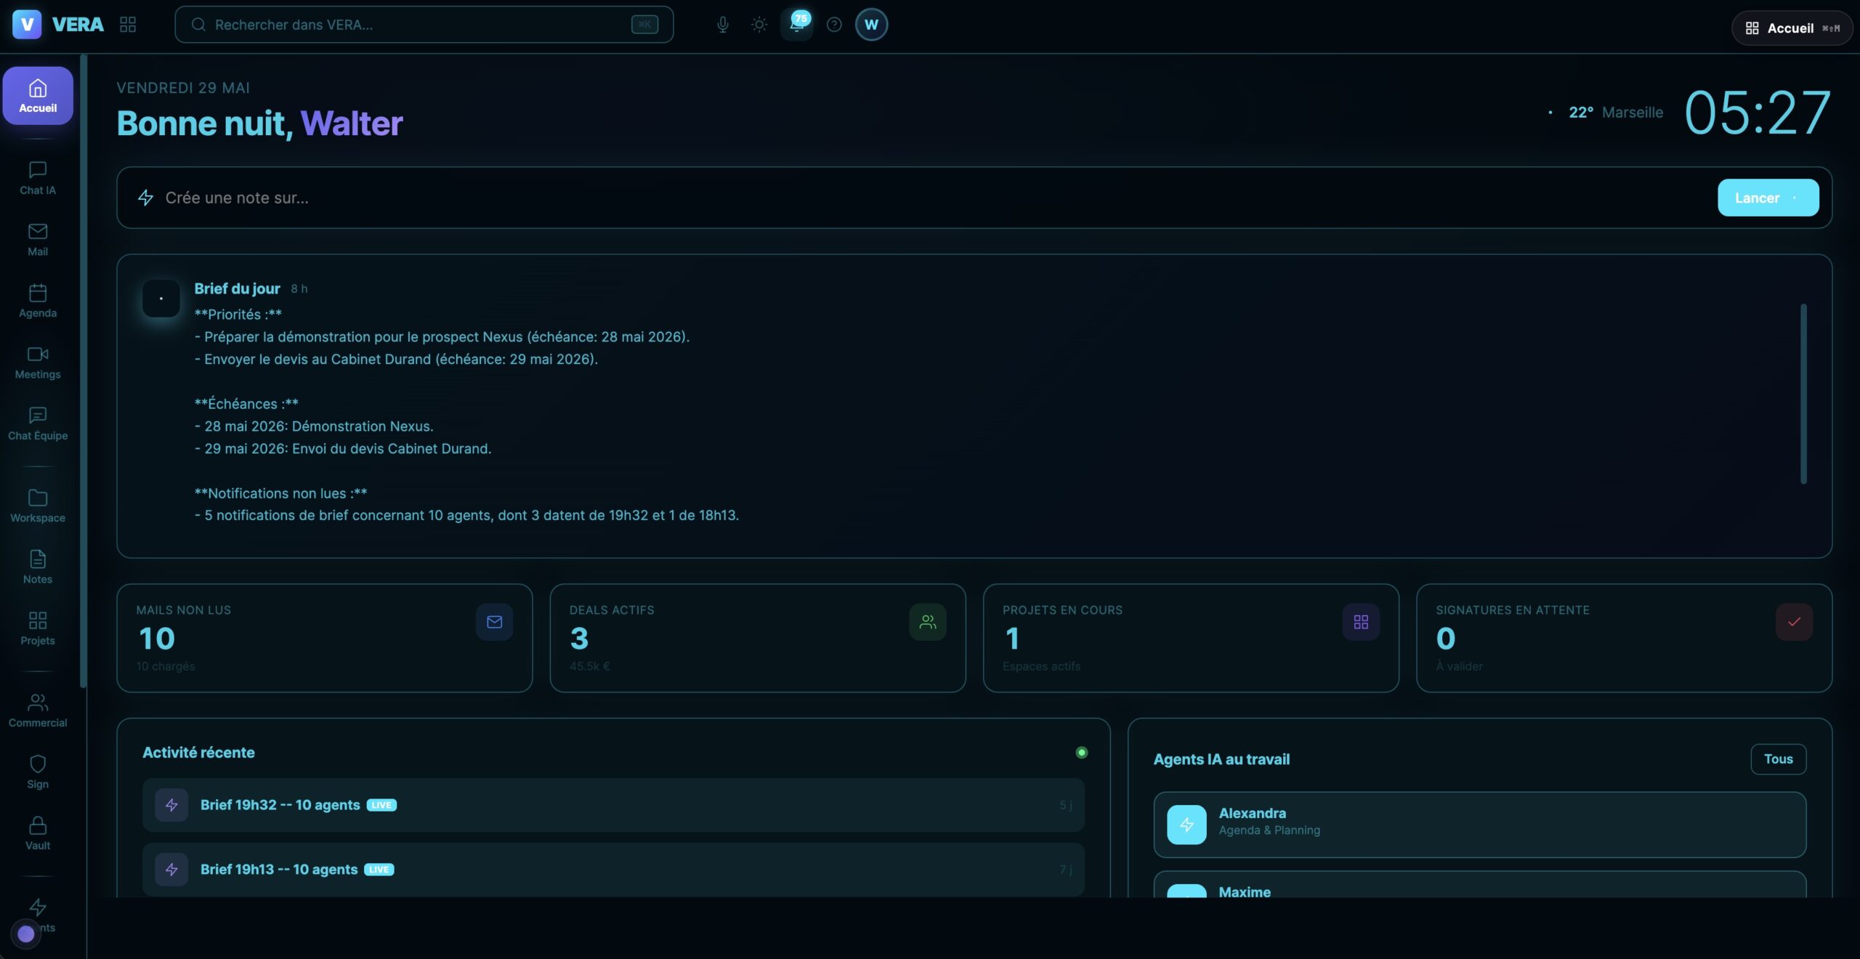Open notifications bell with 75 badge
1860x959 pixels.
pyautogui.click(x=797, y=25)
